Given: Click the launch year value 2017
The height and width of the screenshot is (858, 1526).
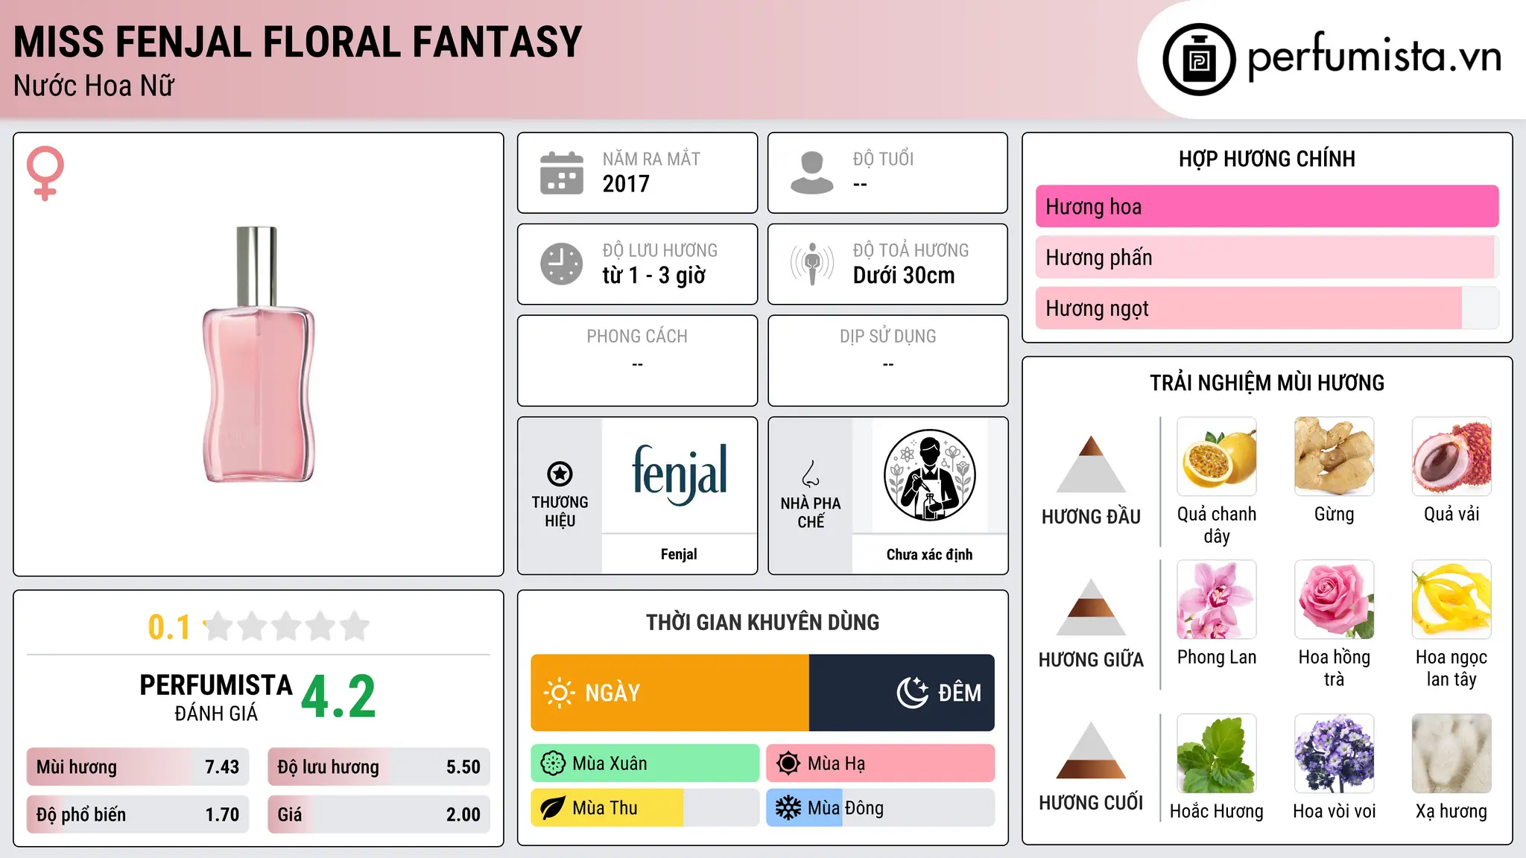Looking at the screenshot, I should [x=626, y=184].
